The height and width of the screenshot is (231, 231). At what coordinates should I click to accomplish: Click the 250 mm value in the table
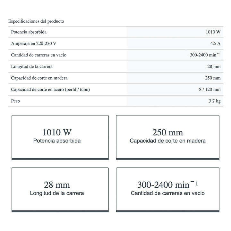coord(213,78)
